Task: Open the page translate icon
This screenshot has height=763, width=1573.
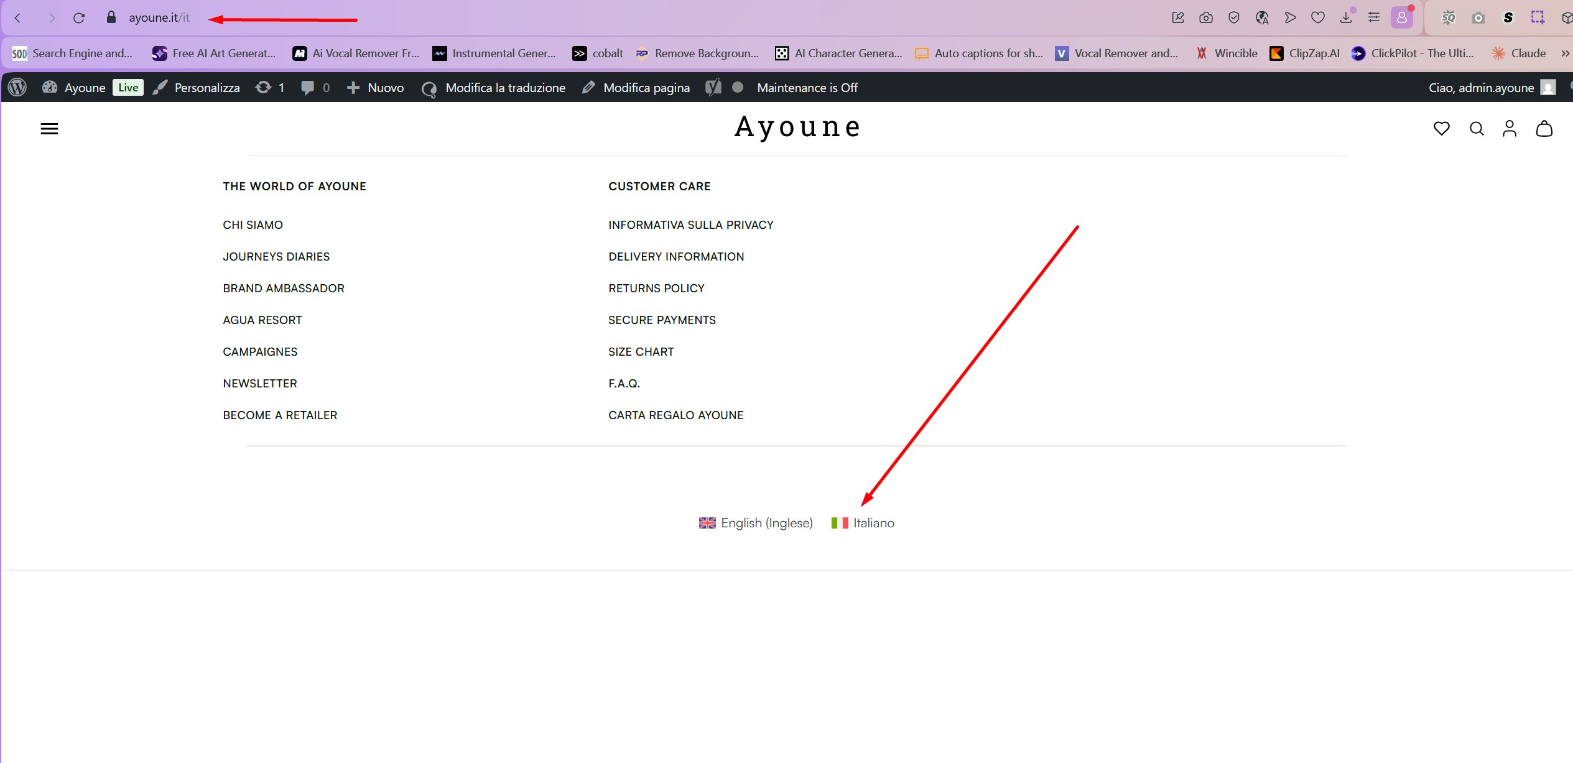Action: [1262, 17]
